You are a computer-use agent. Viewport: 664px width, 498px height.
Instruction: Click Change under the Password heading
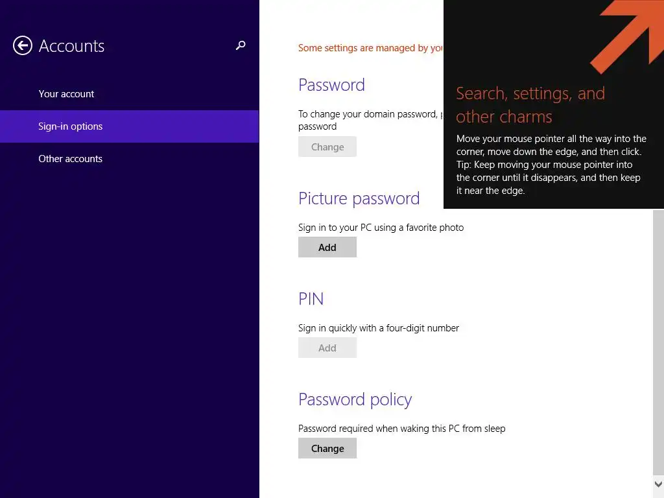[x=327, y=147]
